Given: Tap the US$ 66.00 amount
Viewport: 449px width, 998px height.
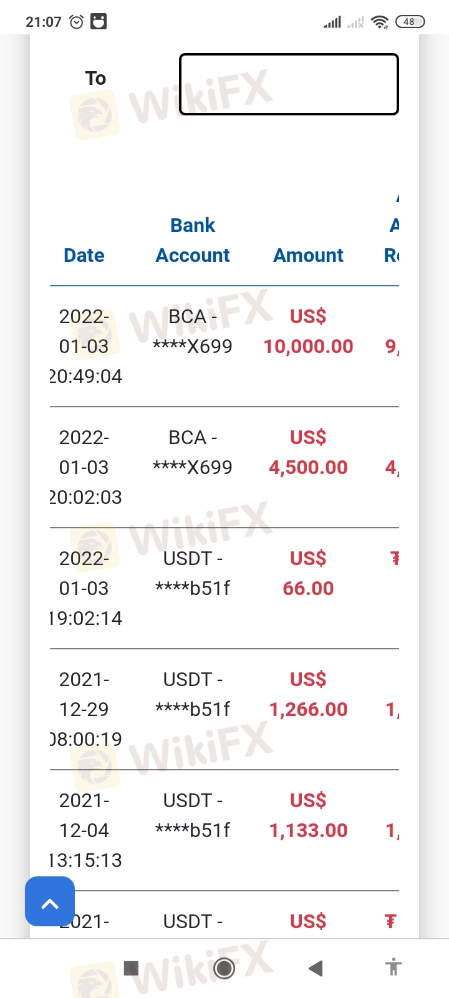Looking at the screenshot, I should coord(308,574).
